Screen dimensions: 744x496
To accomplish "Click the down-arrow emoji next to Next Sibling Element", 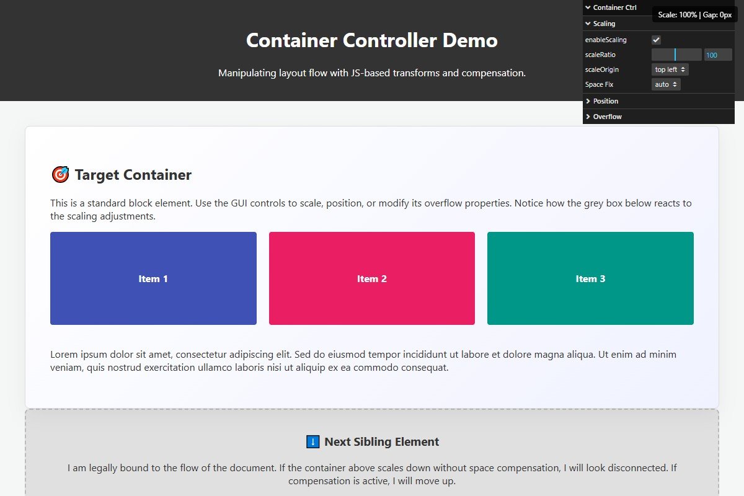I will click(312, 441).
